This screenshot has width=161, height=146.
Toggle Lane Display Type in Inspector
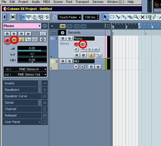coord(35,39)
